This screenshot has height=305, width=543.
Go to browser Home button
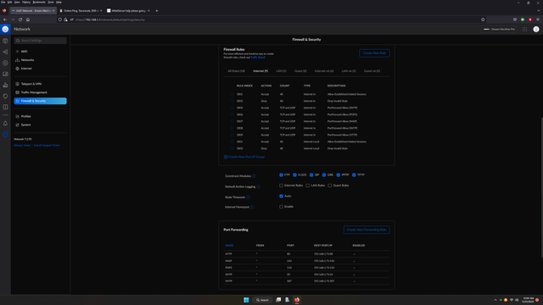[x=28, y=19]
